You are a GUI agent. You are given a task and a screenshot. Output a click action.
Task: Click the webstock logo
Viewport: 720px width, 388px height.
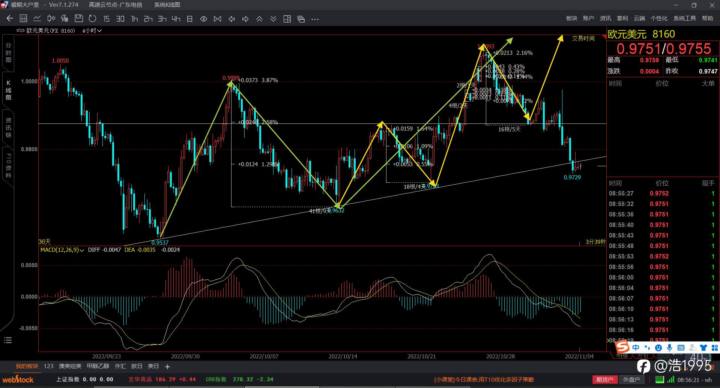click(18, 379)
